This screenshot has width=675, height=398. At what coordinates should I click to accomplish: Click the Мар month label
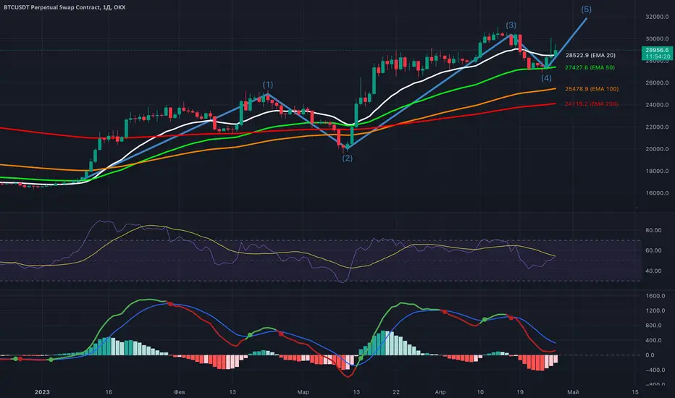click(303, 392)
